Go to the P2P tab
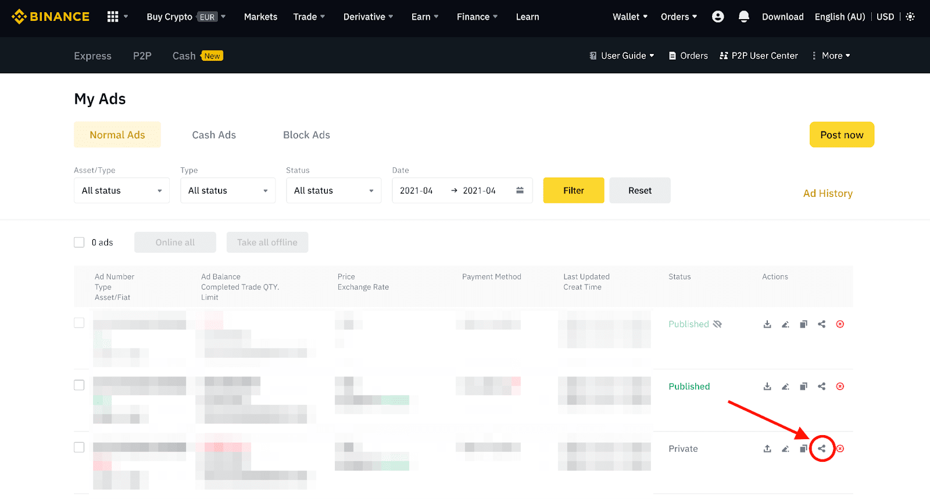 [142, 56]
